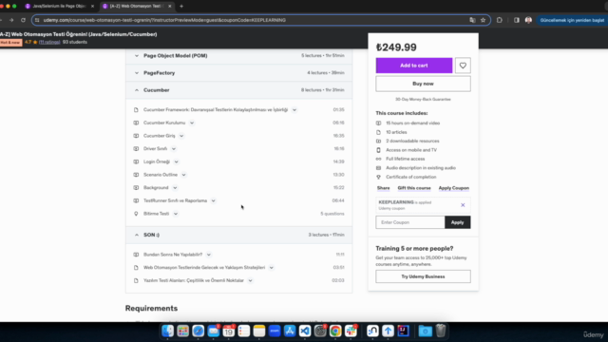Expand Bitirme Testi quiz description
Screen dimensions: 608x342
176,214
